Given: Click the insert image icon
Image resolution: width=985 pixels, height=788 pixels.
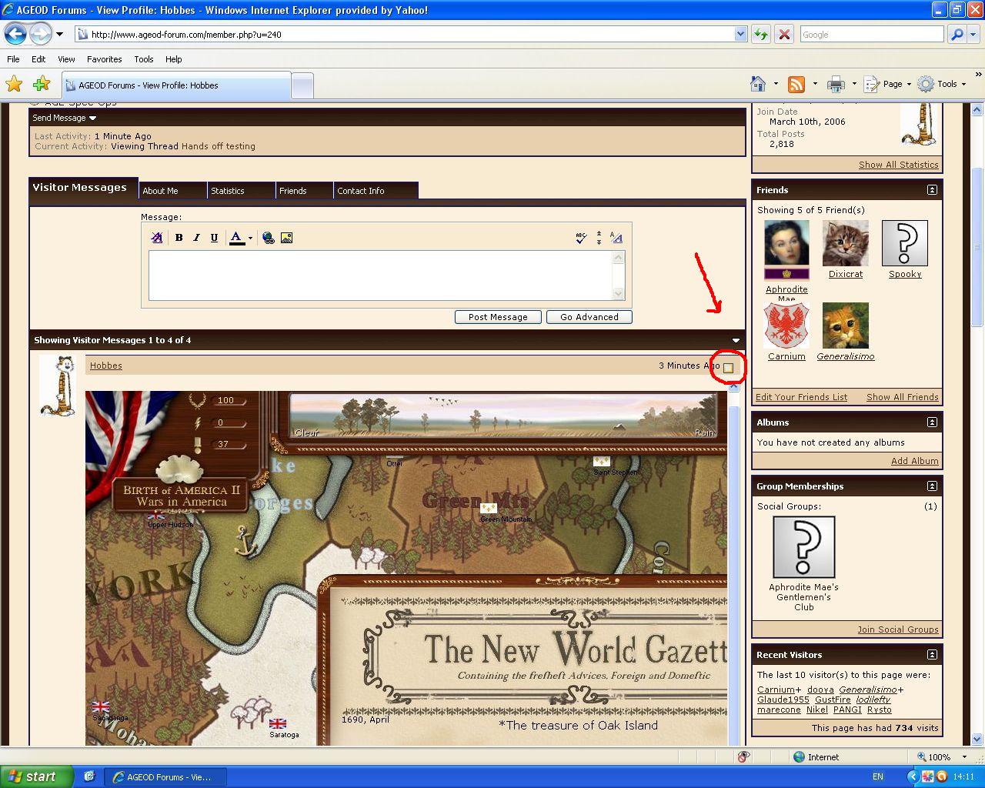Looking at the screenshot, I should (286, 238).
